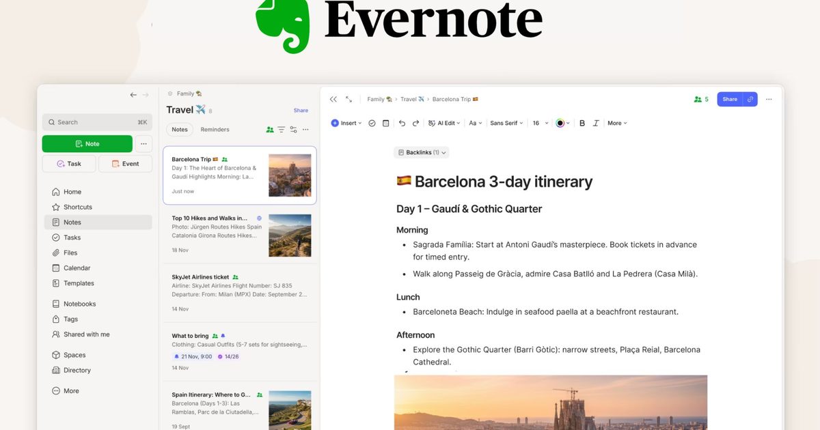The width and height of the screenshot is (820, 430).
Task: Collapse the note panel with double-chevron icon
Action: 333,99
